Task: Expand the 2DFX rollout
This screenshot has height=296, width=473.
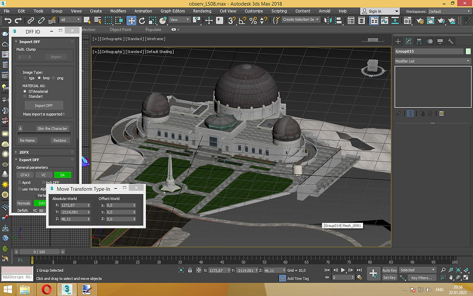Action: click(x=24, y=152)
